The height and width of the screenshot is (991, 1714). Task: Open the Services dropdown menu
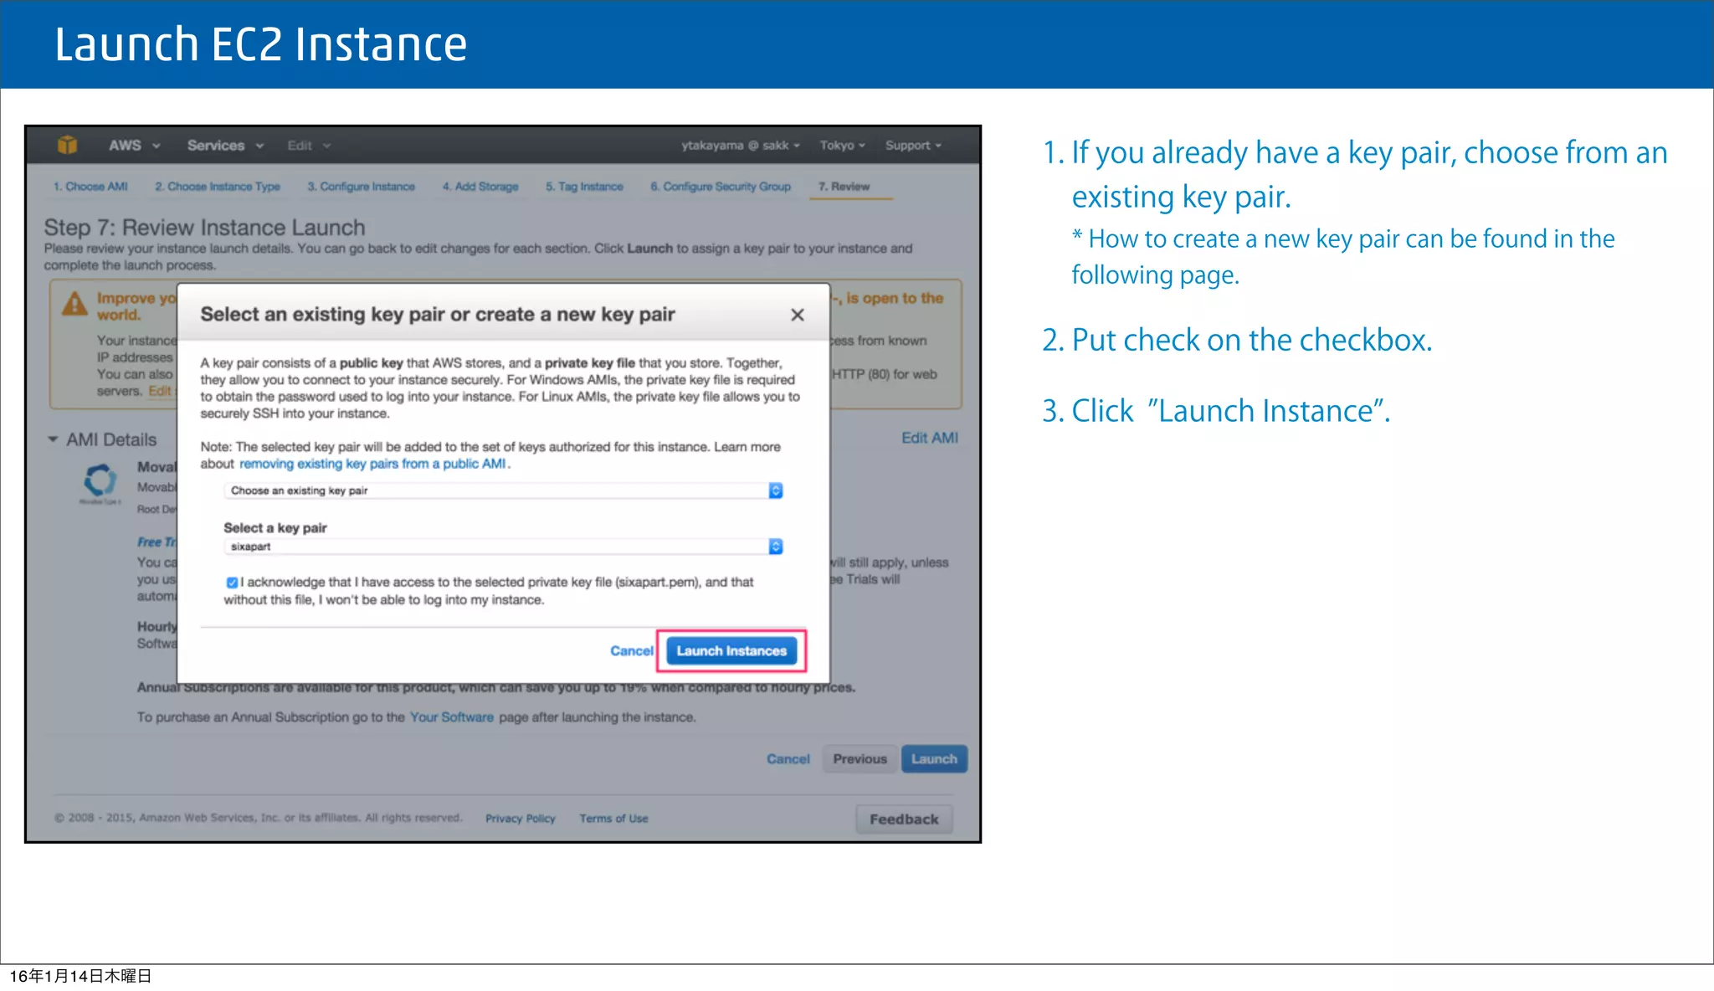(225, 146)
